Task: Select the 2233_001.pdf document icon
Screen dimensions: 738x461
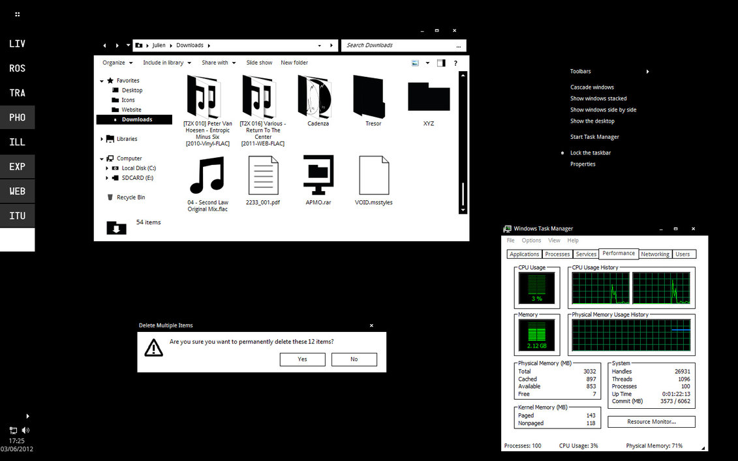Action: [x=263, y=175]
